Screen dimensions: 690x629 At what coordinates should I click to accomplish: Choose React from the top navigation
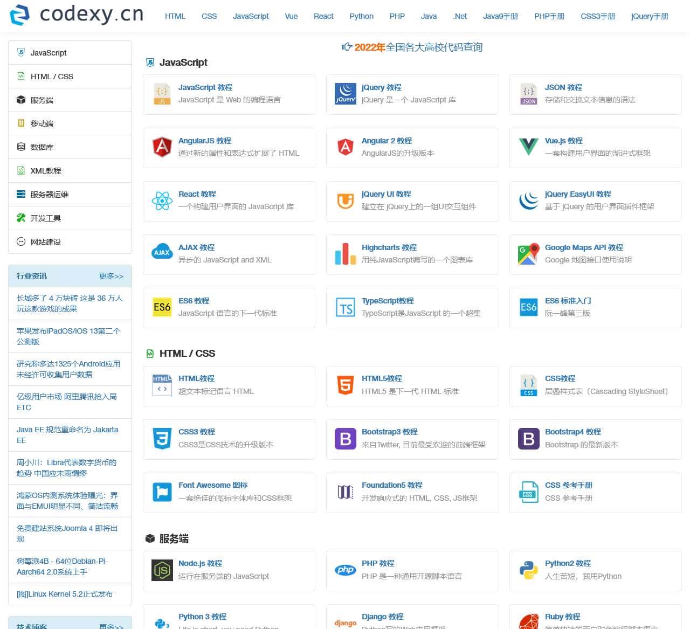click(x=323, y=16)
